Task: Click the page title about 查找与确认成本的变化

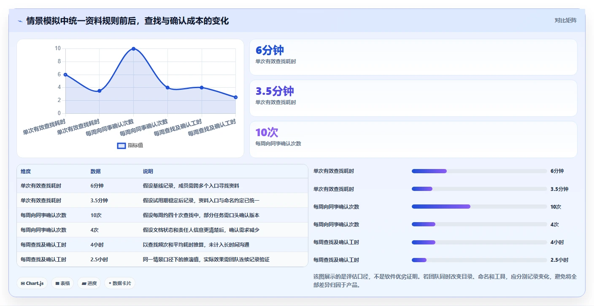Action: 127,21
